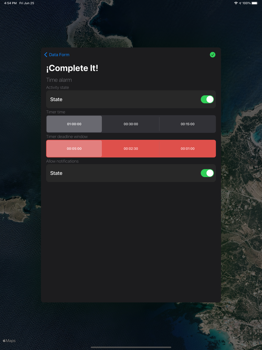Click the Timer time label
Screen dimensions: 262x350
click(x=56, y=112)
